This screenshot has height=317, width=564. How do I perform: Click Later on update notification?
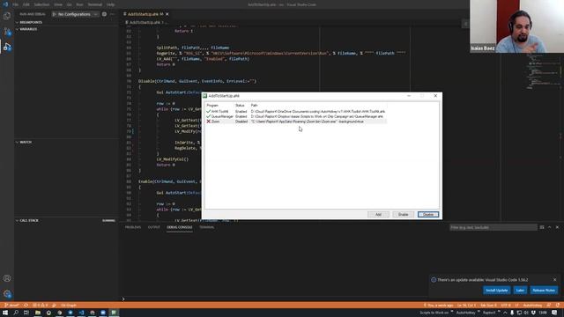(520, 290)
